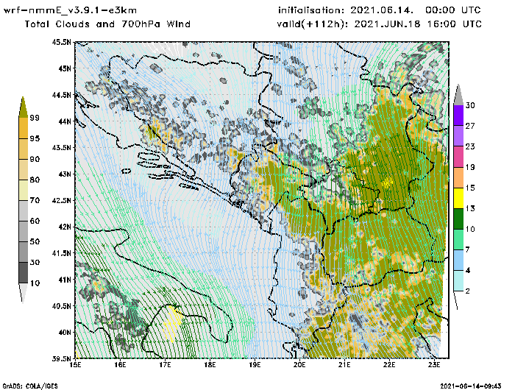The image size is (515, 390).
Task: Select the light purple 23–27 wind swatch
Action: coord(458,136)
